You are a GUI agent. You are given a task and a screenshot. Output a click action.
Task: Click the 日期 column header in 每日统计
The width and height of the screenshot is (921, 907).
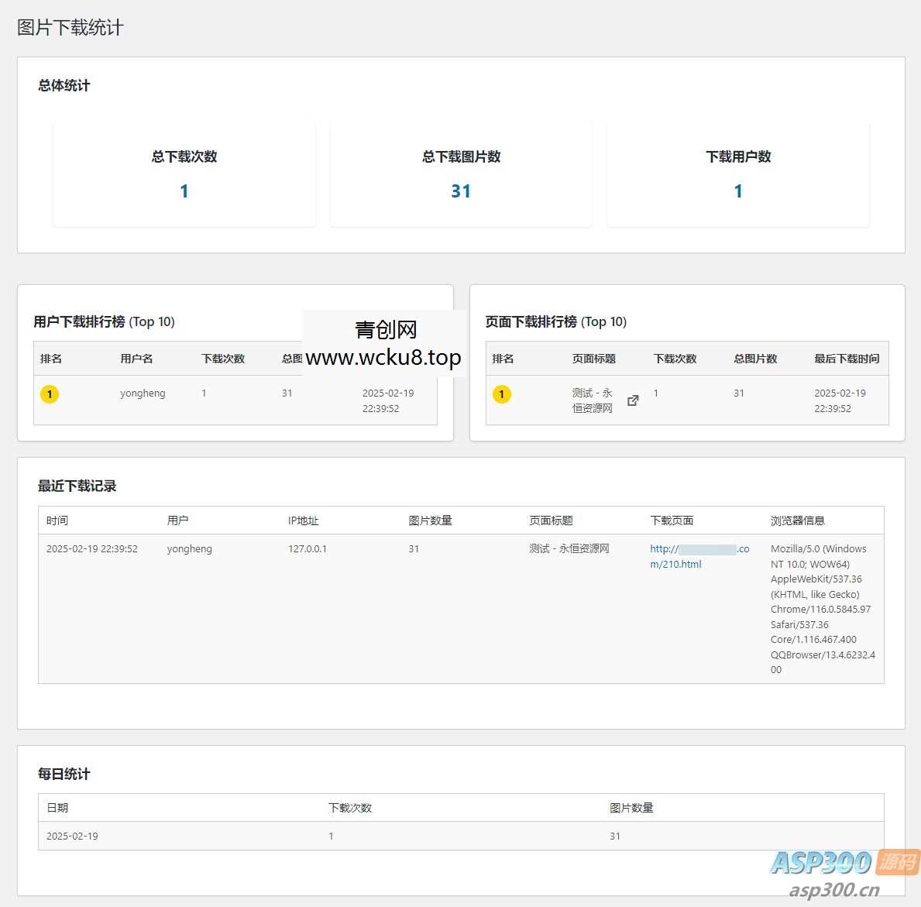pyautogui.click(x=57, y=808)
